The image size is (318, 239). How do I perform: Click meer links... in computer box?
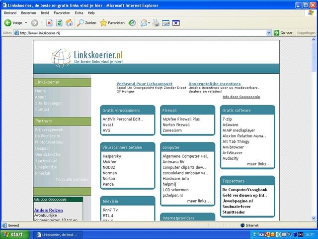click(x=199, y=201)
